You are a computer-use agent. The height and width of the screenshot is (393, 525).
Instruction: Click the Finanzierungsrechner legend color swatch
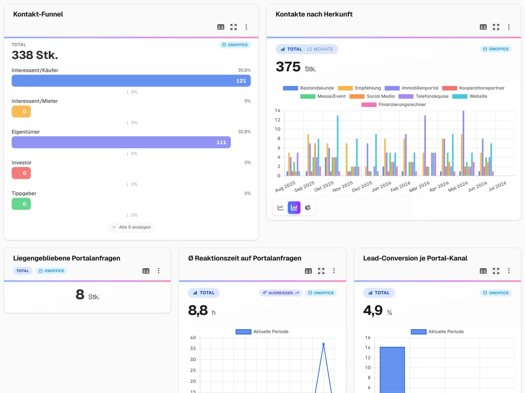tap(369, 105)
